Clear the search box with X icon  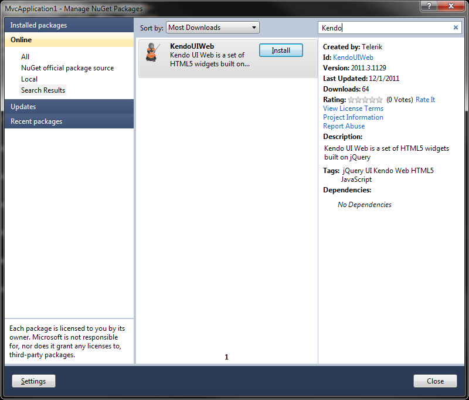456,28
